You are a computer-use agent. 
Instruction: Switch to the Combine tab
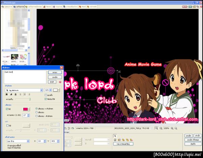[x=58, y=7]
